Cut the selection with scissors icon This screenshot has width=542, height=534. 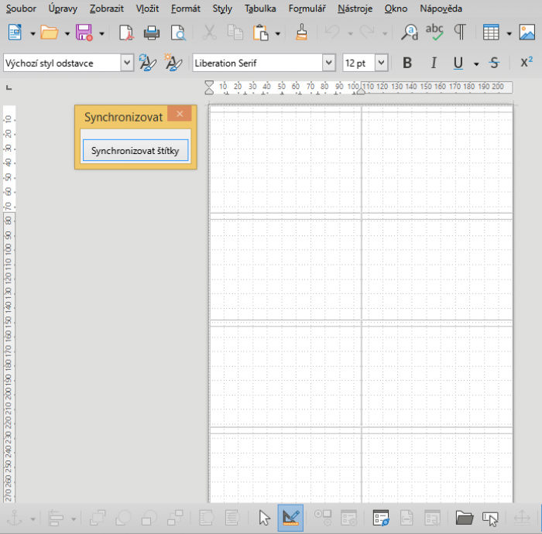pyautogui.click(x=210, y=33)
